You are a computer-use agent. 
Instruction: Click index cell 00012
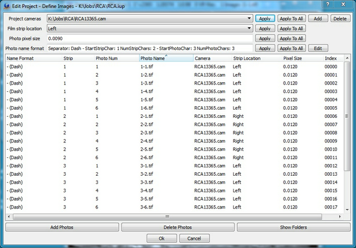click(331, 166)
